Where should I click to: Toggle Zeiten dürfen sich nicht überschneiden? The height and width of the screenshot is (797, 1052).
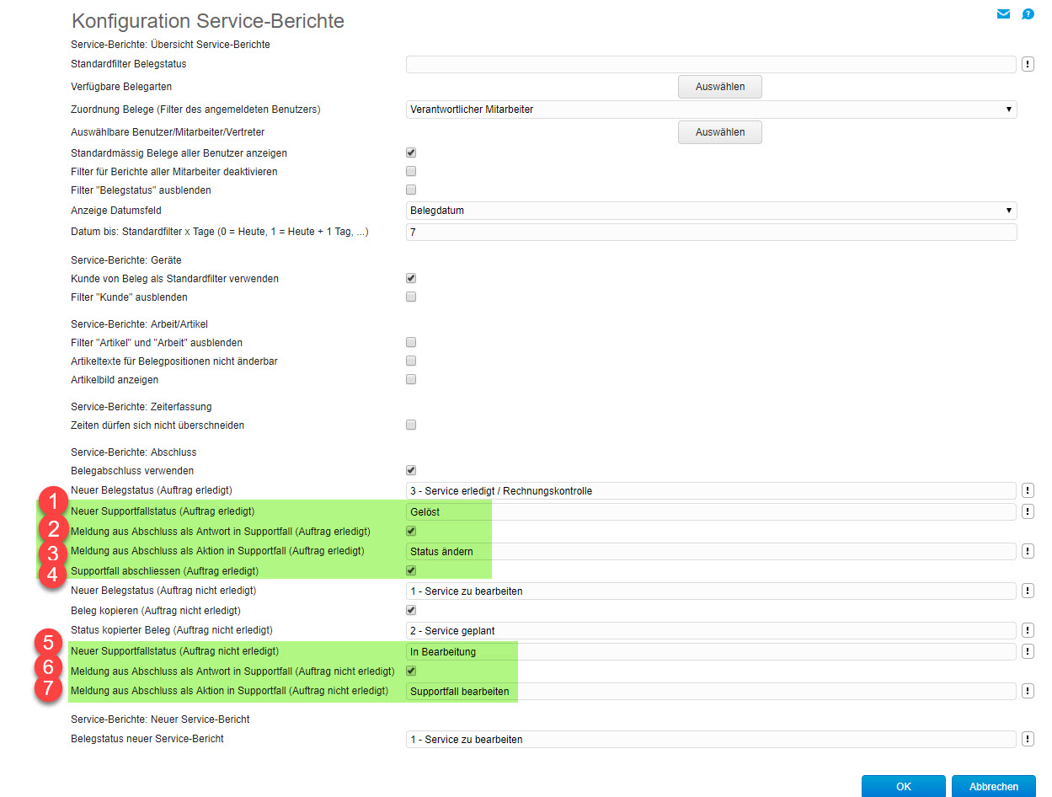[x=411, y=425]
